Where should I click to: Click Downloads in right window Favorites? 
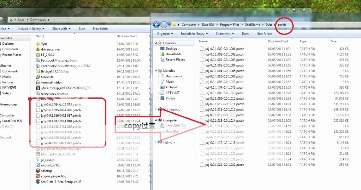point(173,54)
